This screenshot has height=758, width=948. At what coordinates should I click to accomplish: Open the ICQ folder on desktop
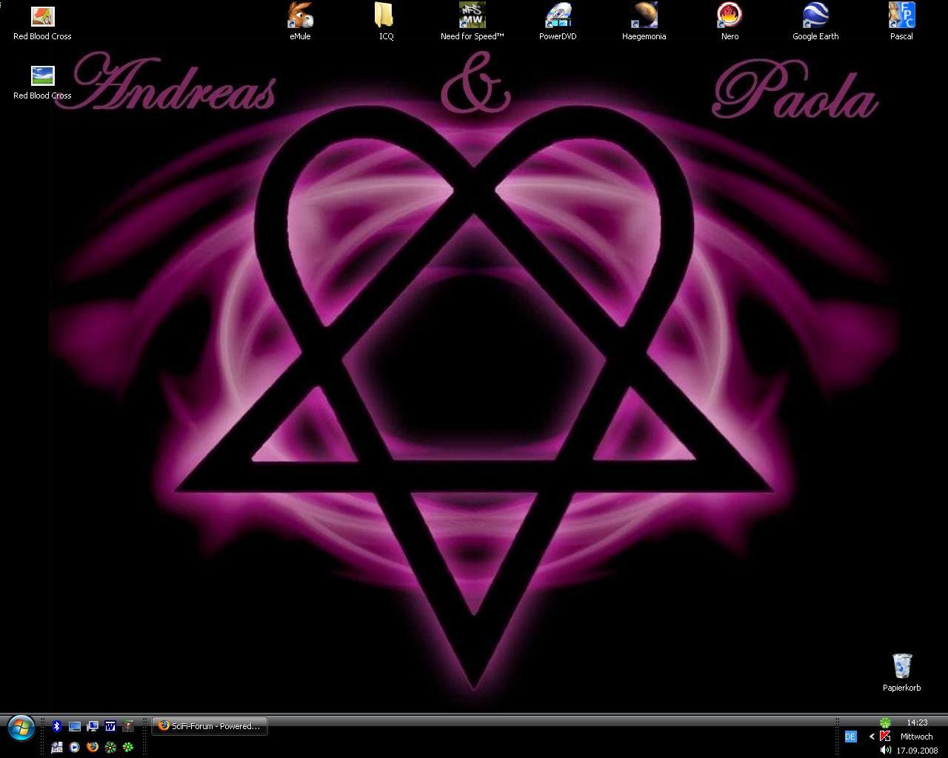[x=386, y=16]
